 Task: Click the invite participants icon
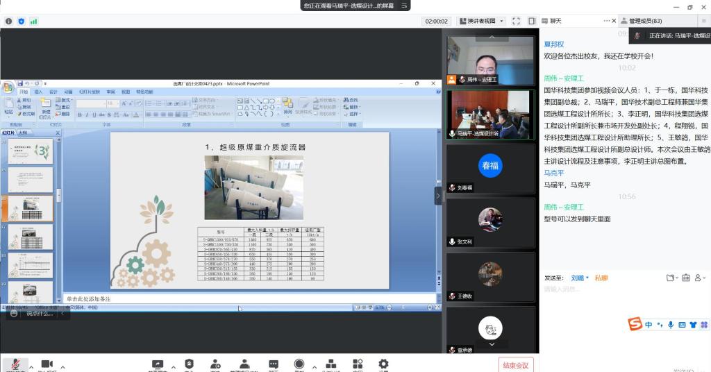(215, 364)
